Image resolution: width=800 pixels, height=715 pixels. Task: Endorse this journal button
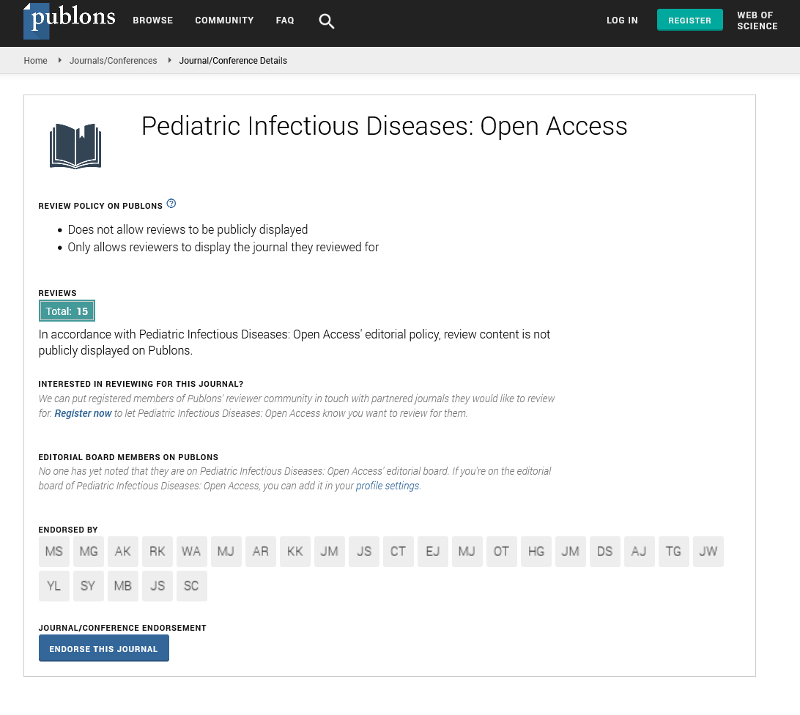tap(103, 648)
